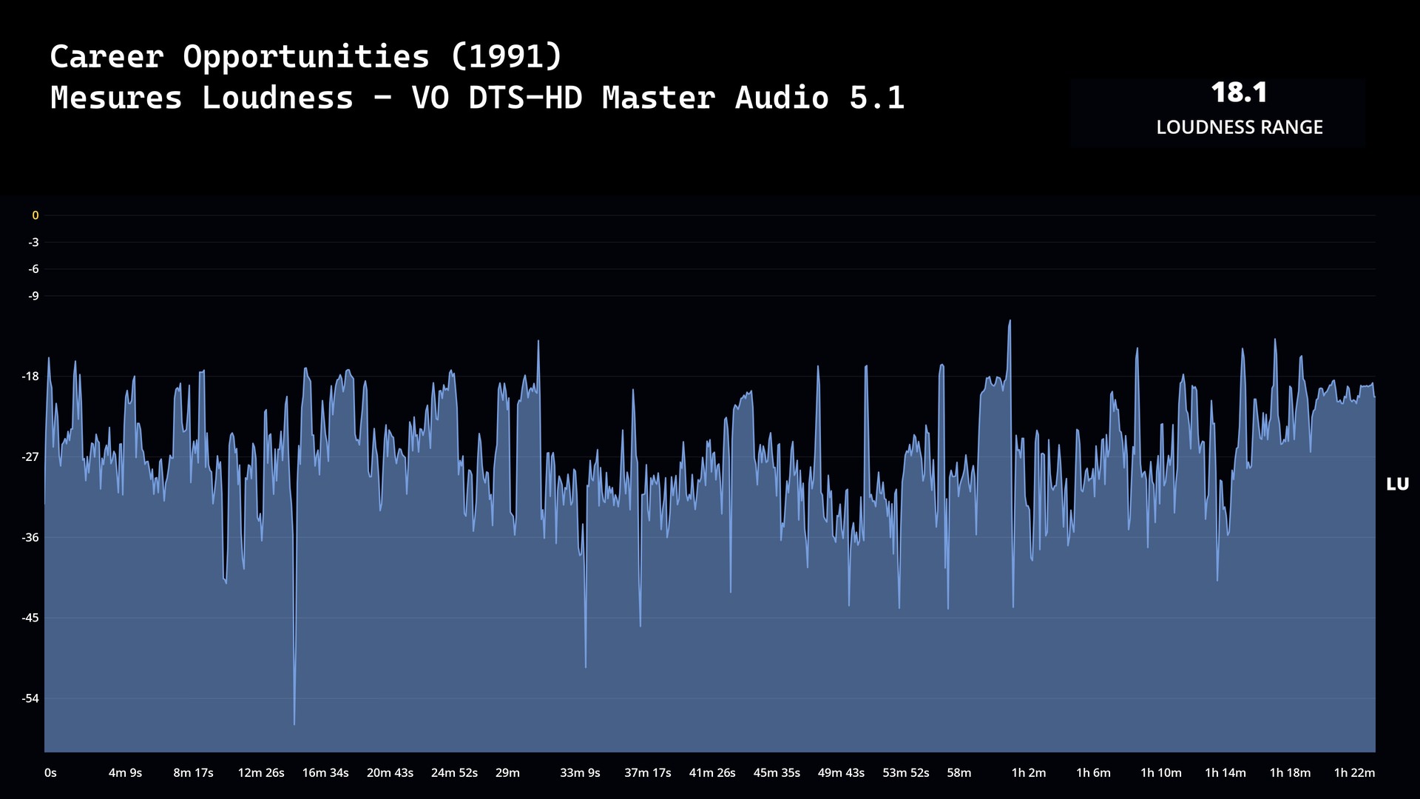Click the '29m' time axis label

[x=507, y=772]
